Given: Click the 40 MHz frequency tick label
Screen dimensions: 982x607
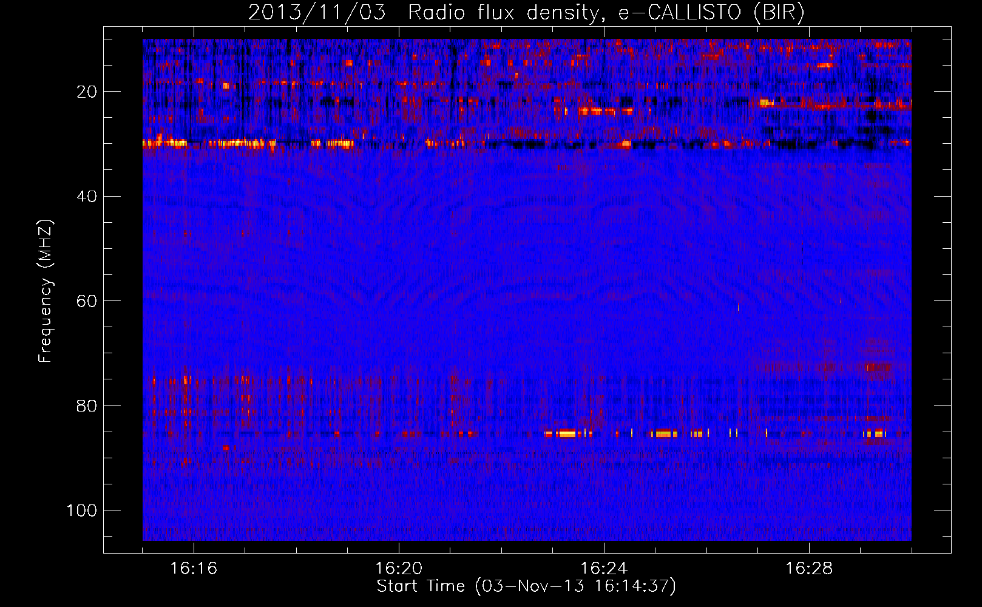Looking at the screenshot, I should pos(87,196).
